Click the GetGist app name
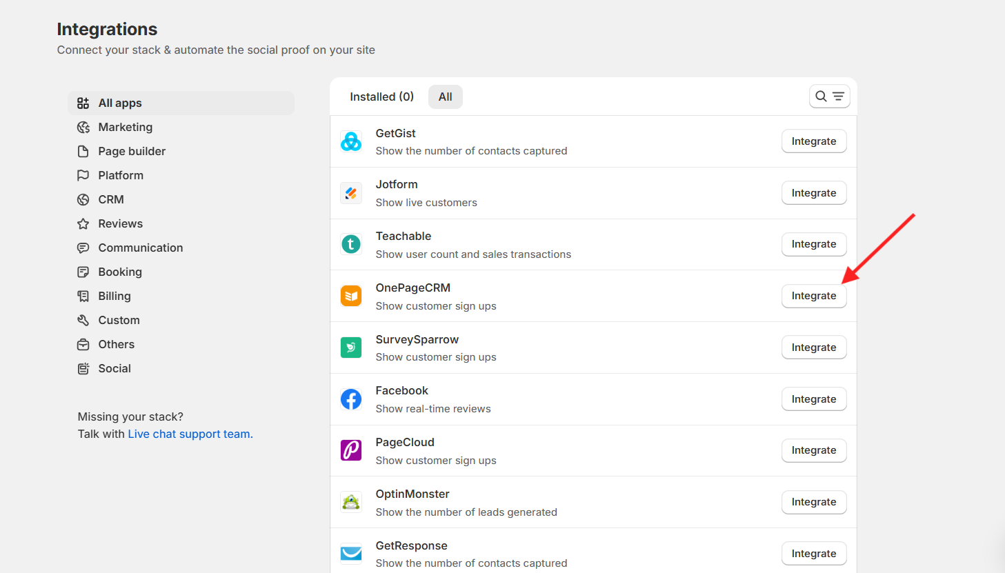This screenshot has height=573, width=1005. tap(396, 133)
